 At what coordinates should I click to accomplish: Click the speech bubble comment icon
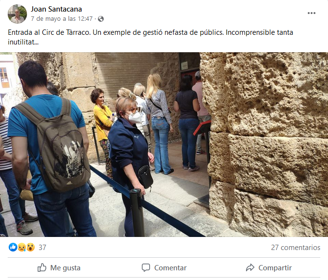146,268
